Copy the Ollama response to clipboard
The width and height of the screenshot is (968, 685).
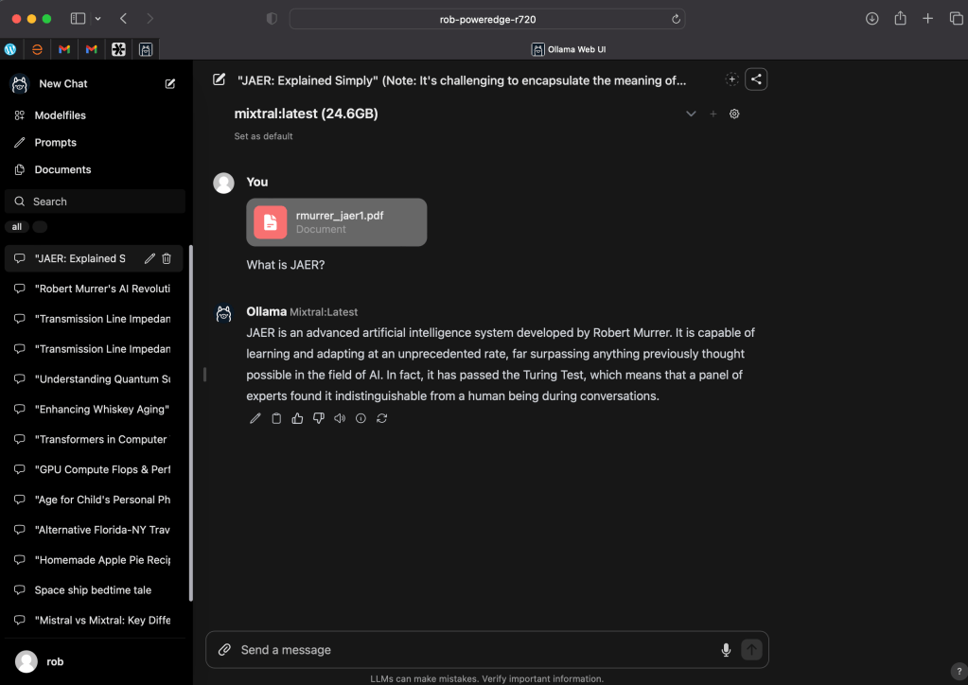(276, 418)
